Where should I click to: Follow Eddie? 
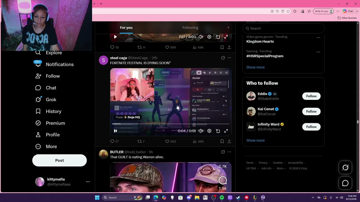pyautogui.click(x=311, y=96)
